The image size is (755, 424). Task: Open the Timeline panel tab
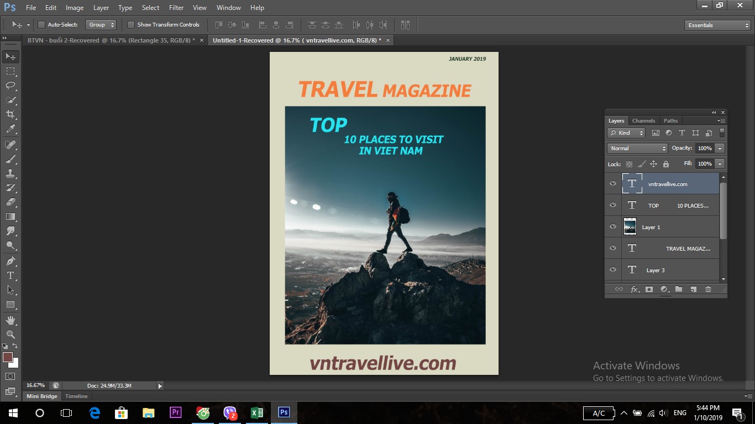76,396
